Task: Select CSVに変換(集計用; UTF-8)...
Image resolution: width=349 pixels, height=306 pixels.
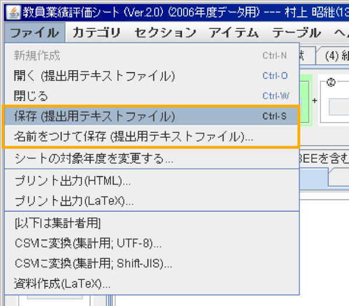Action: click(88, 243)
